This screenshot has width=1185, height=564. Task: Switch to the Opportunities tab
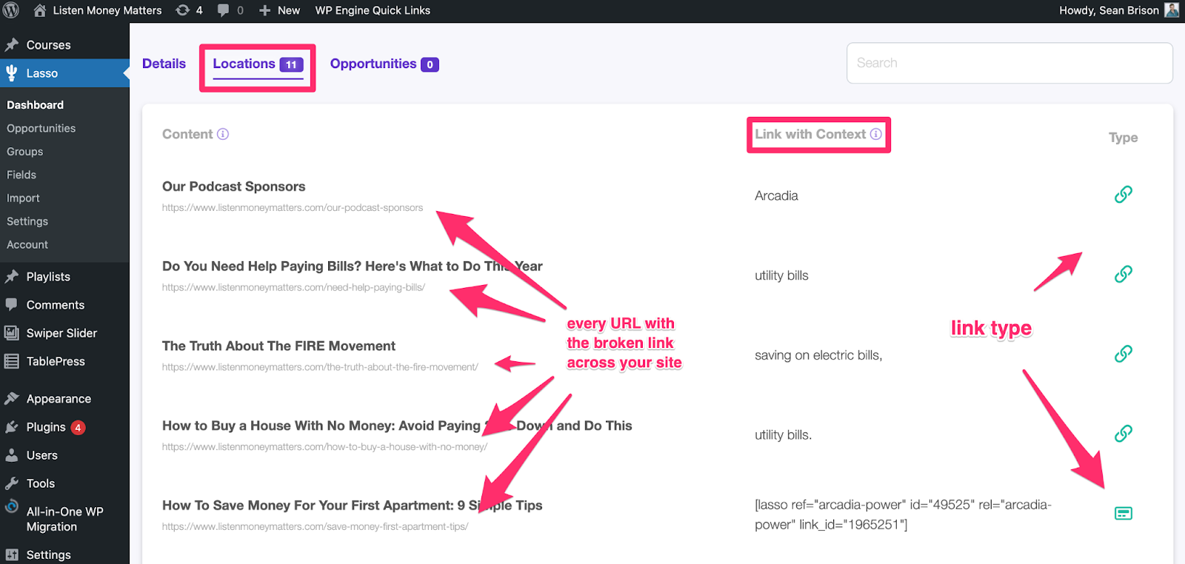pos(384,64)
